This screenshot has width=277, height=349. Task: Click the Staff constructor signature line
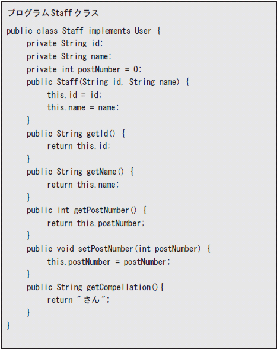(108, 82)
